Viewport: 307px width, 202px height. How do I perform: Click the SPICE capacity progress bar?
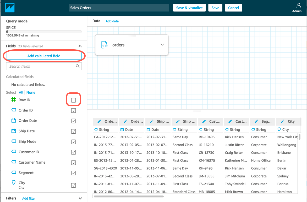(x=43, y=31)
